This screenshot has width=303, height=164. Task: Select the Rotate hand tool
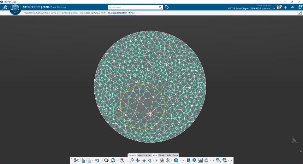(x=144, y=160)
